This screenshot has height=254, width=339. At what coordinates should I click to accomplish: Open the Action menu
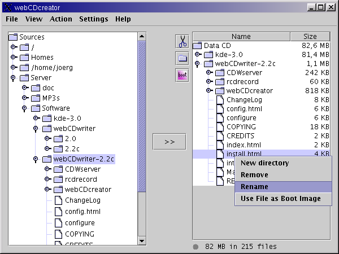(61, 19)
